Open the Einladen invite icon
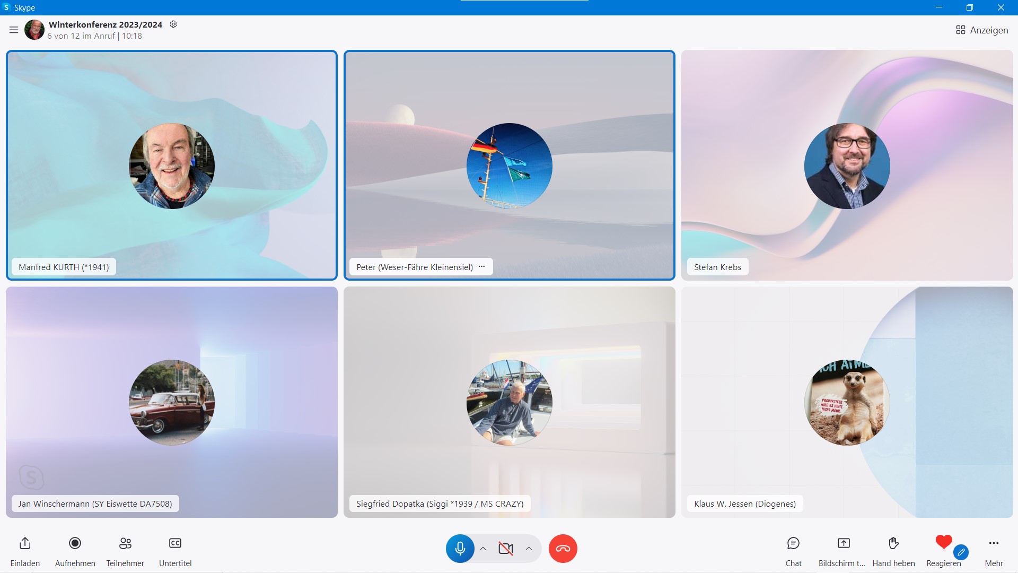The width and height of the screenshot is (1018, 573). click(25, 543)
